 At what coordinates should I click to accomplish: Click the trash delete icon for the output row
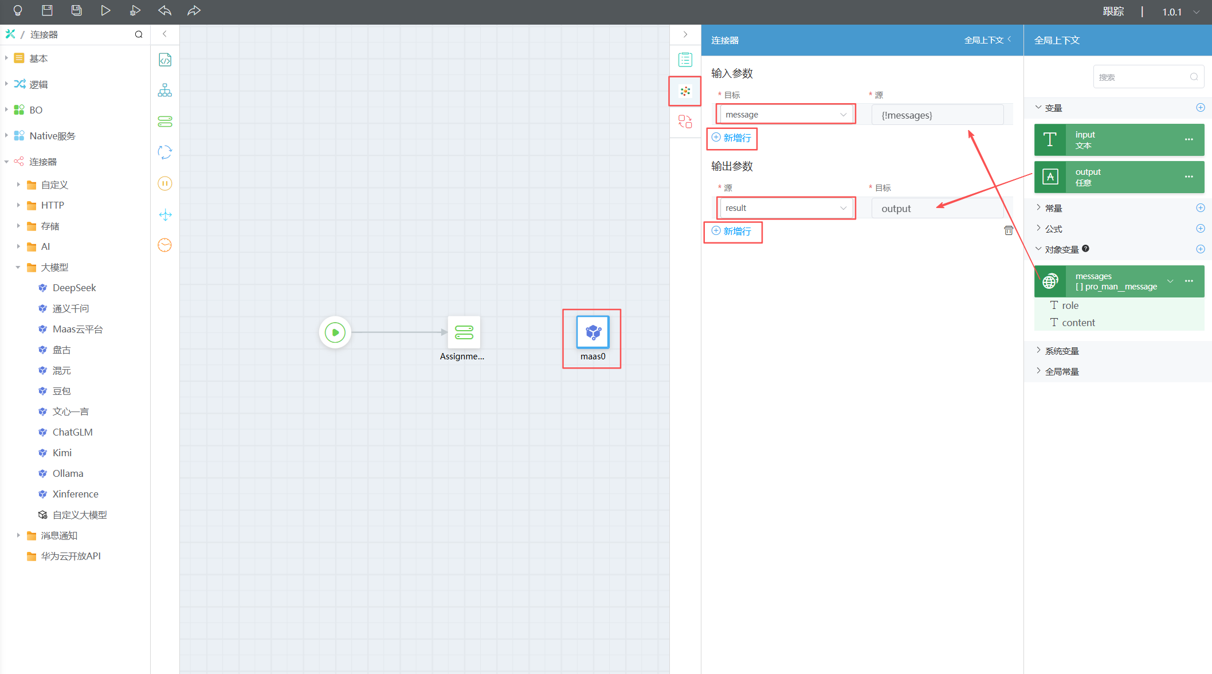[x=1008, y=230]
